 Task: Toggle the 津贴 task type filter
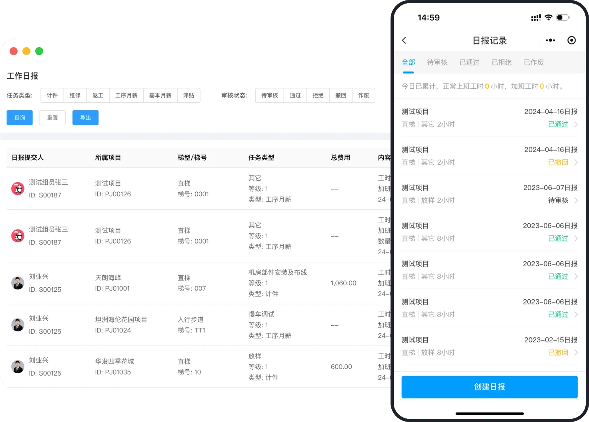[188, 95]
